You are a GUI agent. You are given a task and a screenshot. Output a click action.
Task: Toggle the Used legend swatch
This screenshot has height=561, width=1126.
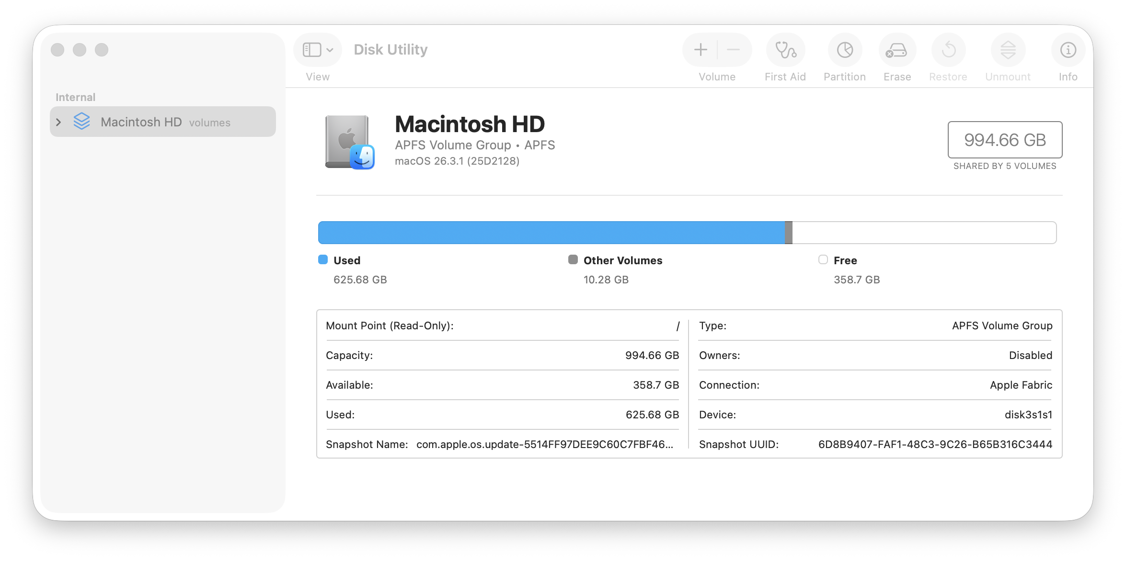pos(322,259)
